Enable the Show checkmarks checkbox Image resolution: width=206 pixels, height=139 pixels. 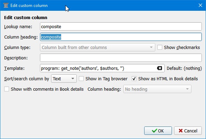159,47
